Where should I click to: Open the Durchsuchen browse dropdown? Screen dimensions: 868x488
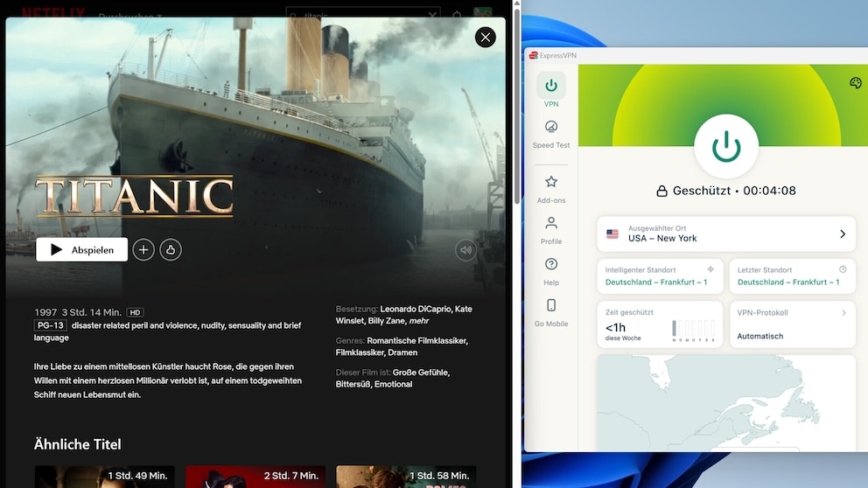click(130, 16)
